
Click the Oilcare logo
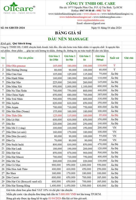point(19,8)
